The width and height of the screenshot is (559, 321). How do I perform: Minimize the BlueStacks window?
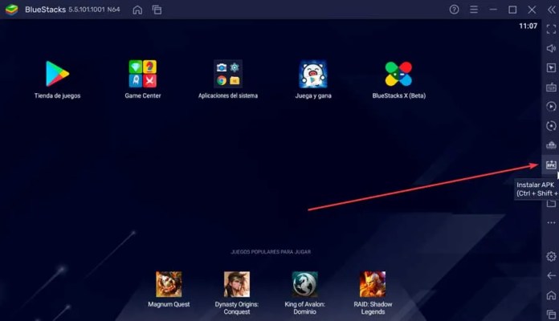[x=493, y=10]
